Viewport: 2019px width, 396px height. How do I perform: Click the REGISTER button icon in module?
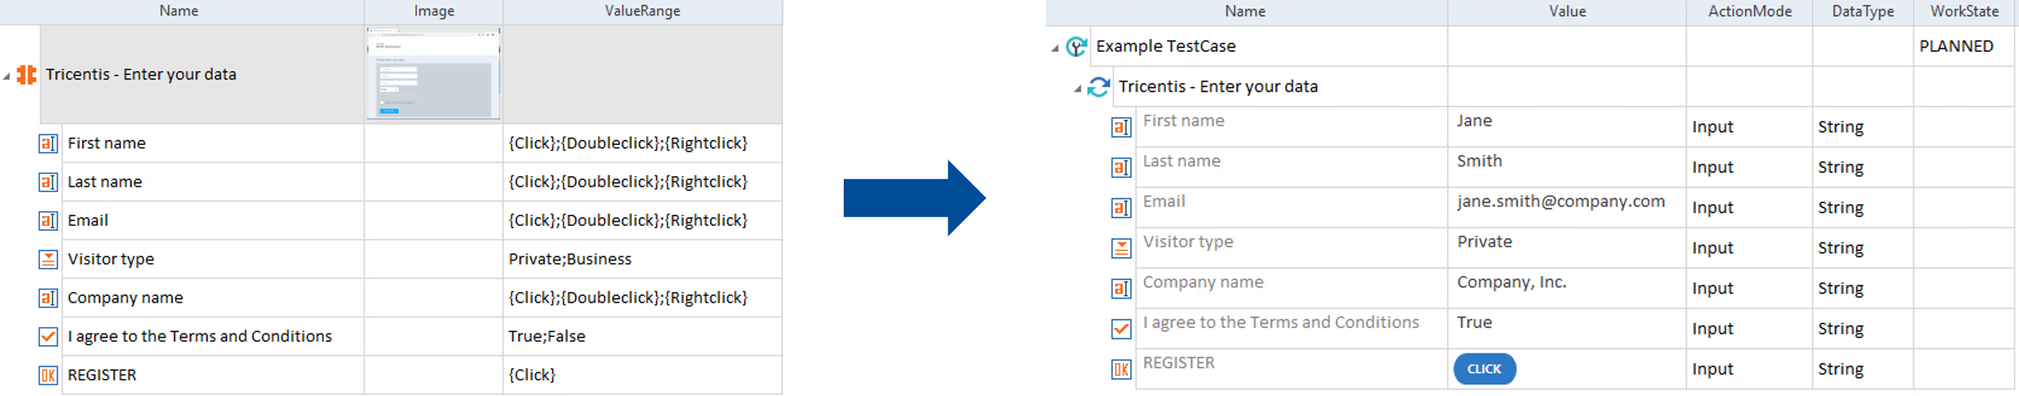click(x=48, y=375)
